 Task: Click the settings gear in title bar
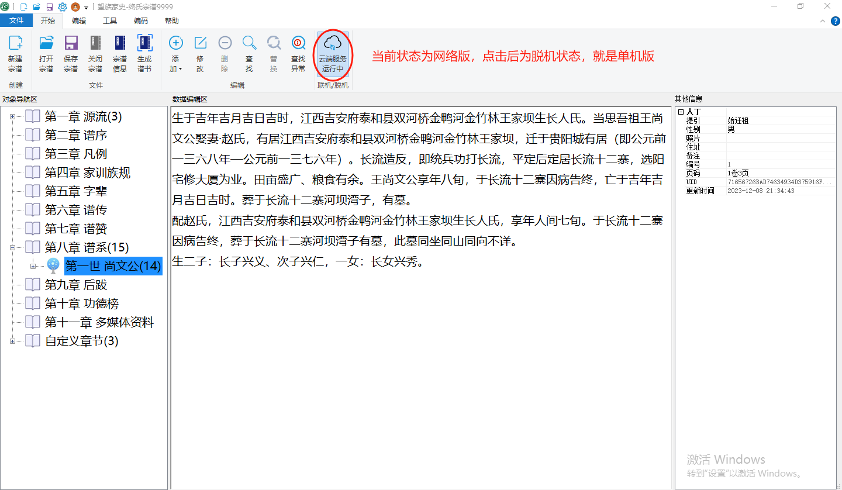click(x=62, y=6)
